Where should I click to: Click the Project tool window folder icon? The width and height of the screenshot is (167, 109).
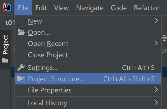(x=5, y=60)
